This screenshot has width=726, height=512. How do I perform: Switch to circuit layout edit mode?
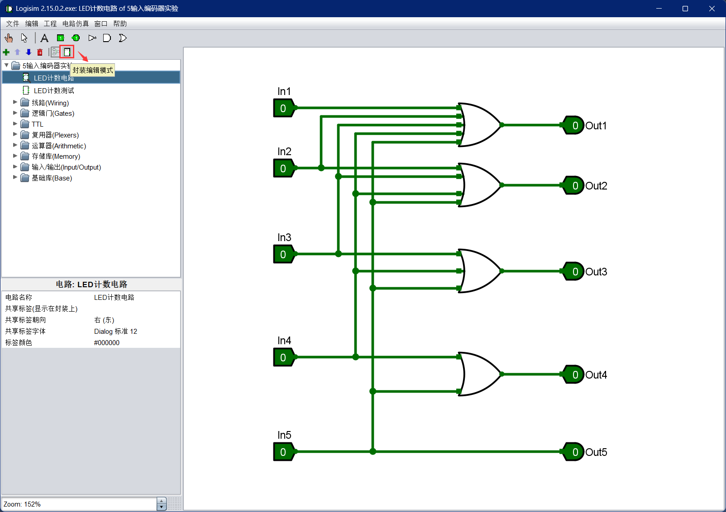pyautogui.click(x=55, y=52)
